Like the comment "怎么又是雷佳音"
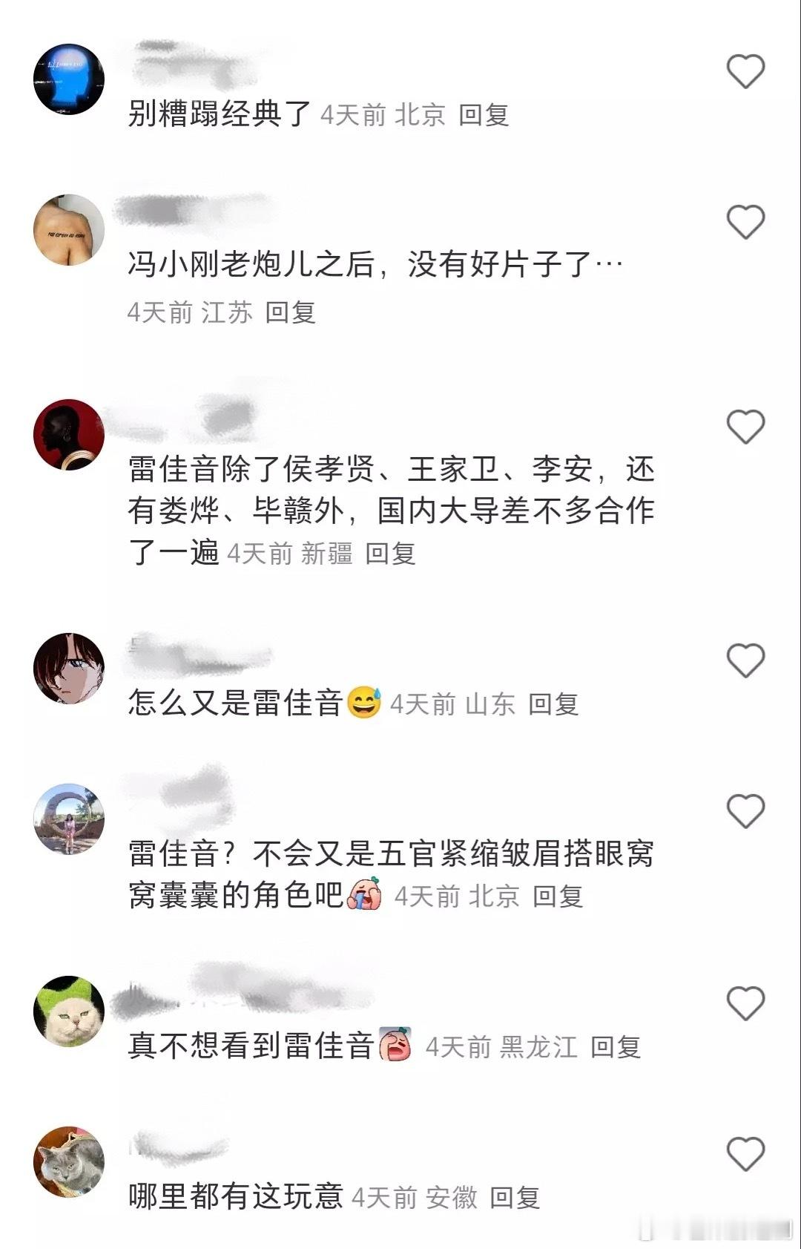The image size is (801, 1249). [745, 660]
